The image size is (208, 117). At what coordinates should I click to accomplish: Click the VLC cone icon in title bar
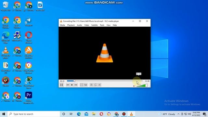(61, 21)
